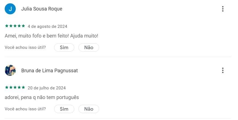238x120 pixels.
Task: Click the date 4 de agosto de 2024
Action: click(x=47, y=26)
